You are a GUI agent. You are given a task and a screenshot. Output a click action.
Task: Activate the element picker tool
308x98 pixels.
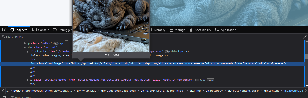click(4, 30)
